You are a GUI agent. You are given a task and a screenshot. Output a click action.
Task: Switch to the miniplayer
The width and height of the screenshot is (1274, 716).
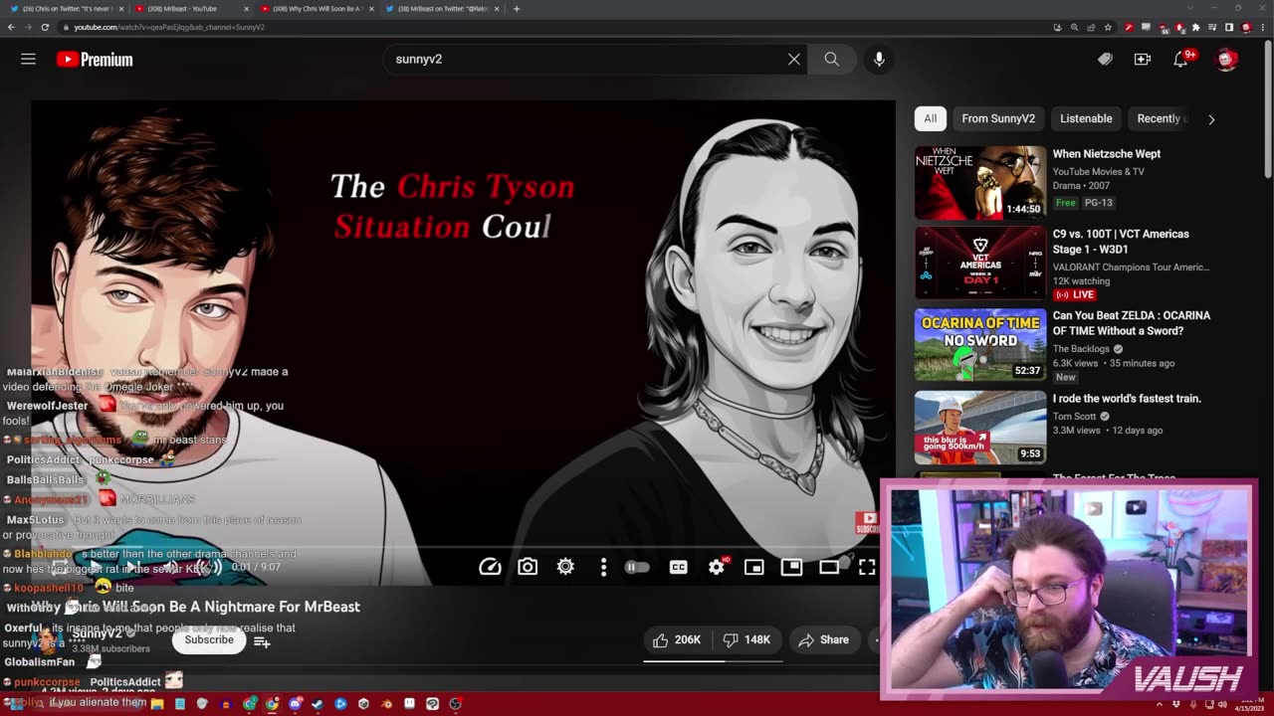coord(753,567)
